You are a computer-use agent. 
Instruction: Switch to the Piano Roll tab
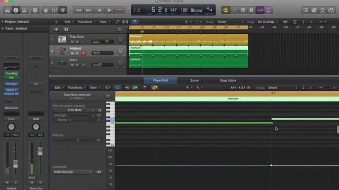pyautogui.click(x=160, y=80)
